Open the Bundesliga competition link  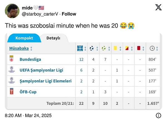click(30, 59)
